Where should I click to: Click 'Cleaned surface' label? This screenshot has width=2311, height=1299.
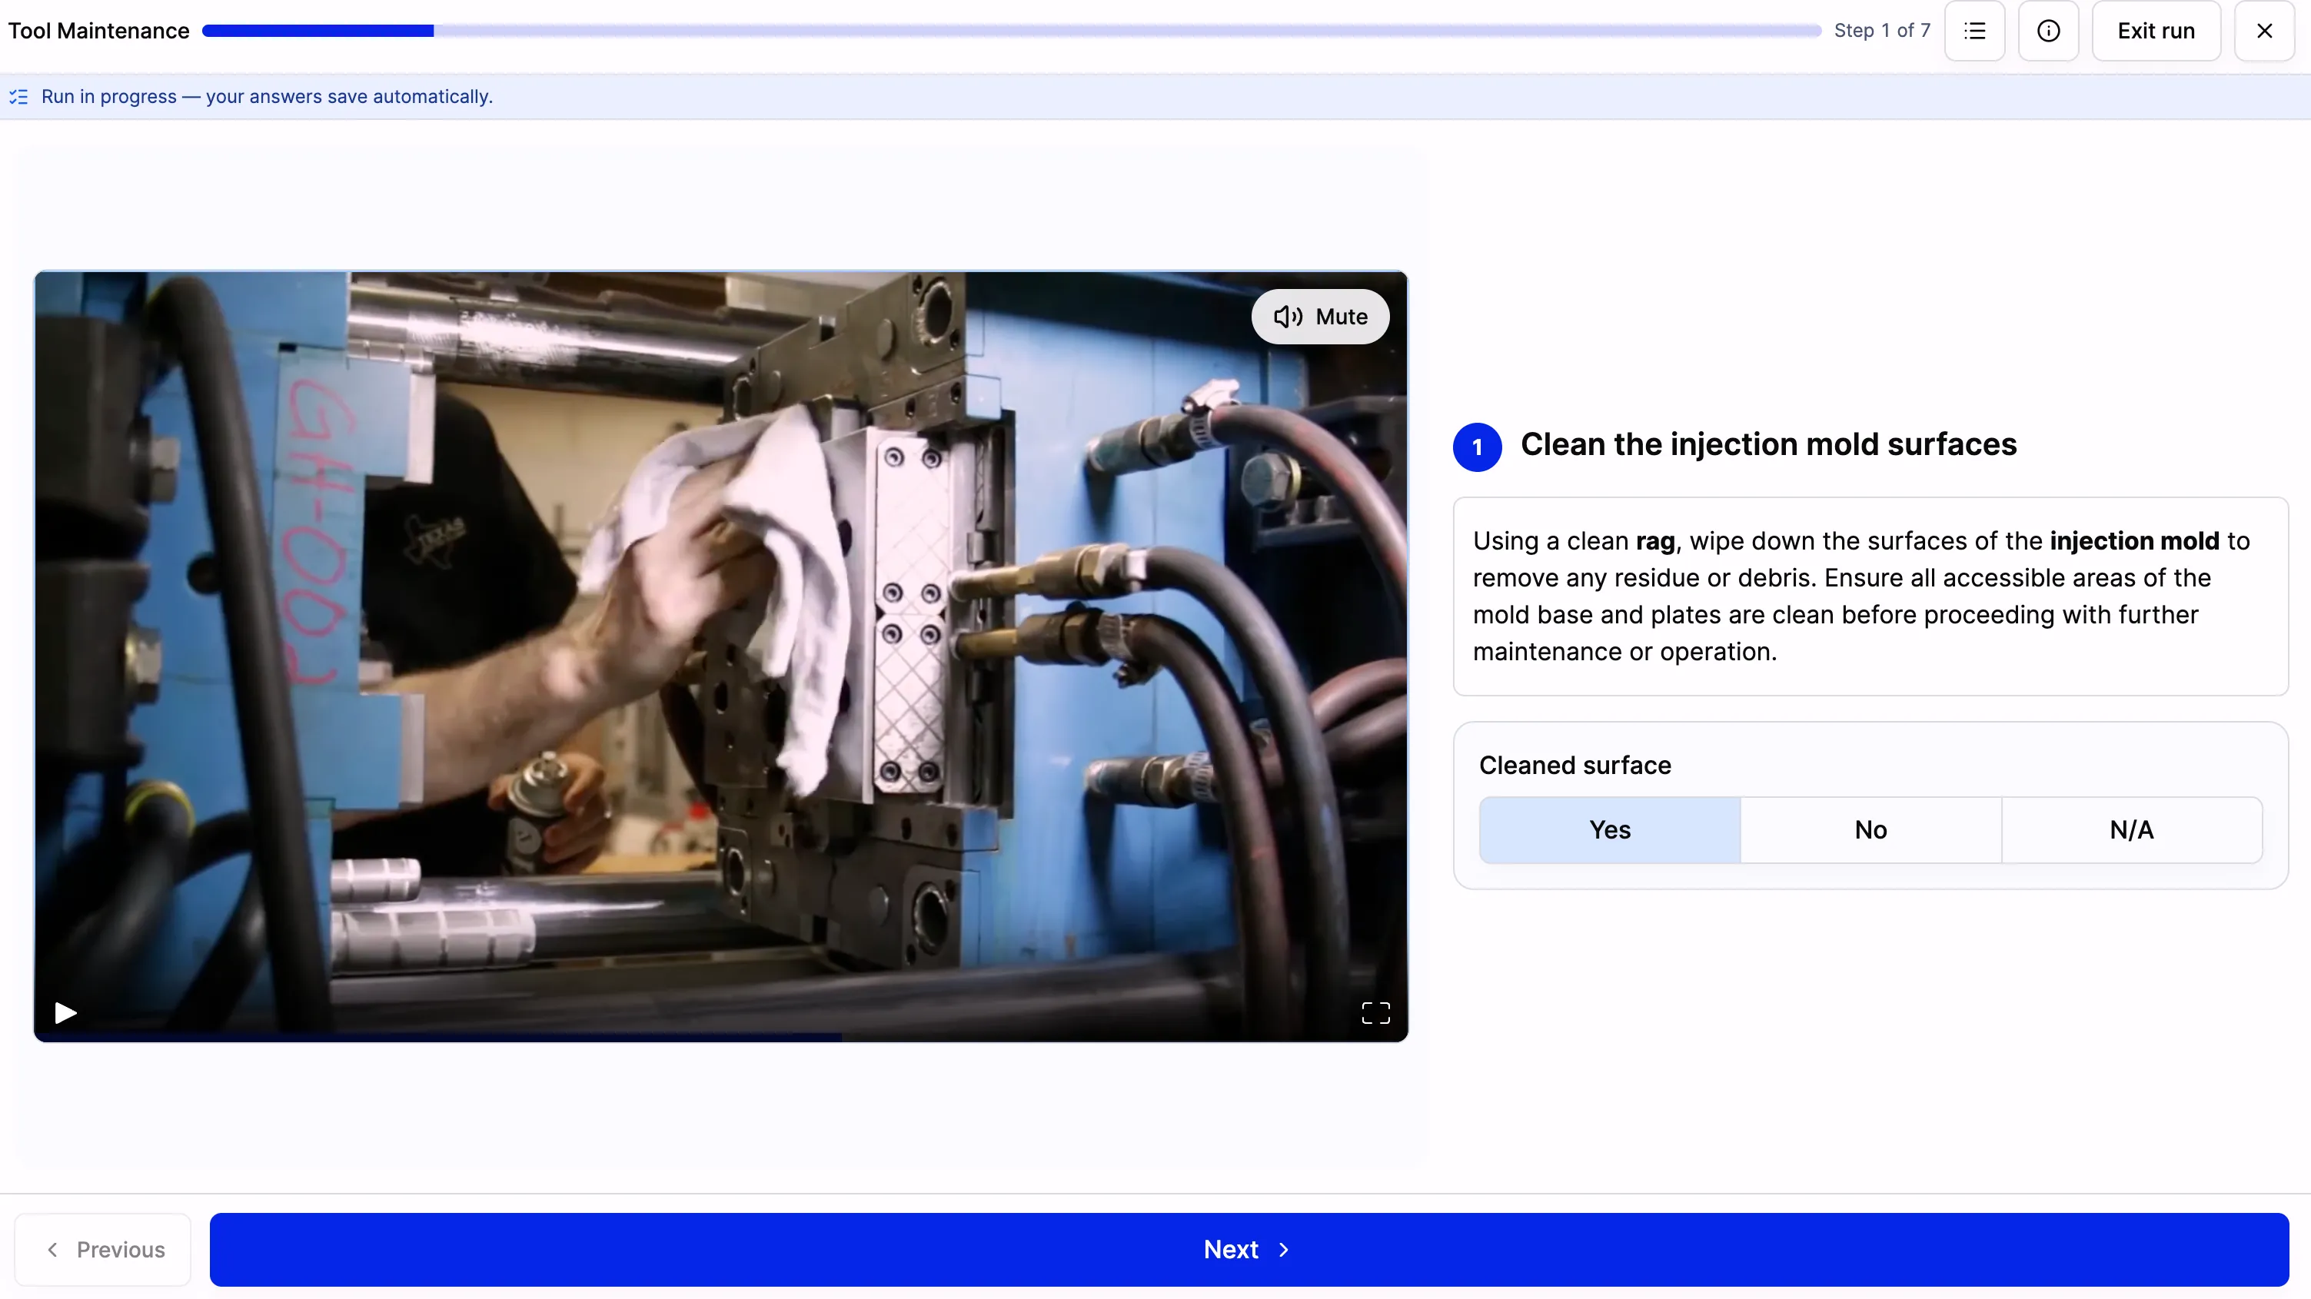pyautogui.click(x=1574, y=766)
